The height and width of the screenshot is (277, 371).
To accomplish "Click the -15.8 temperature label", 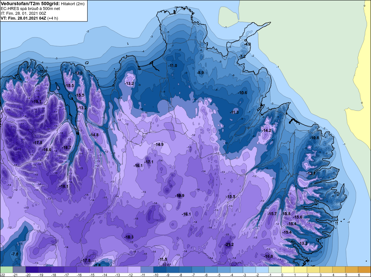I will [x=286, y=214].
